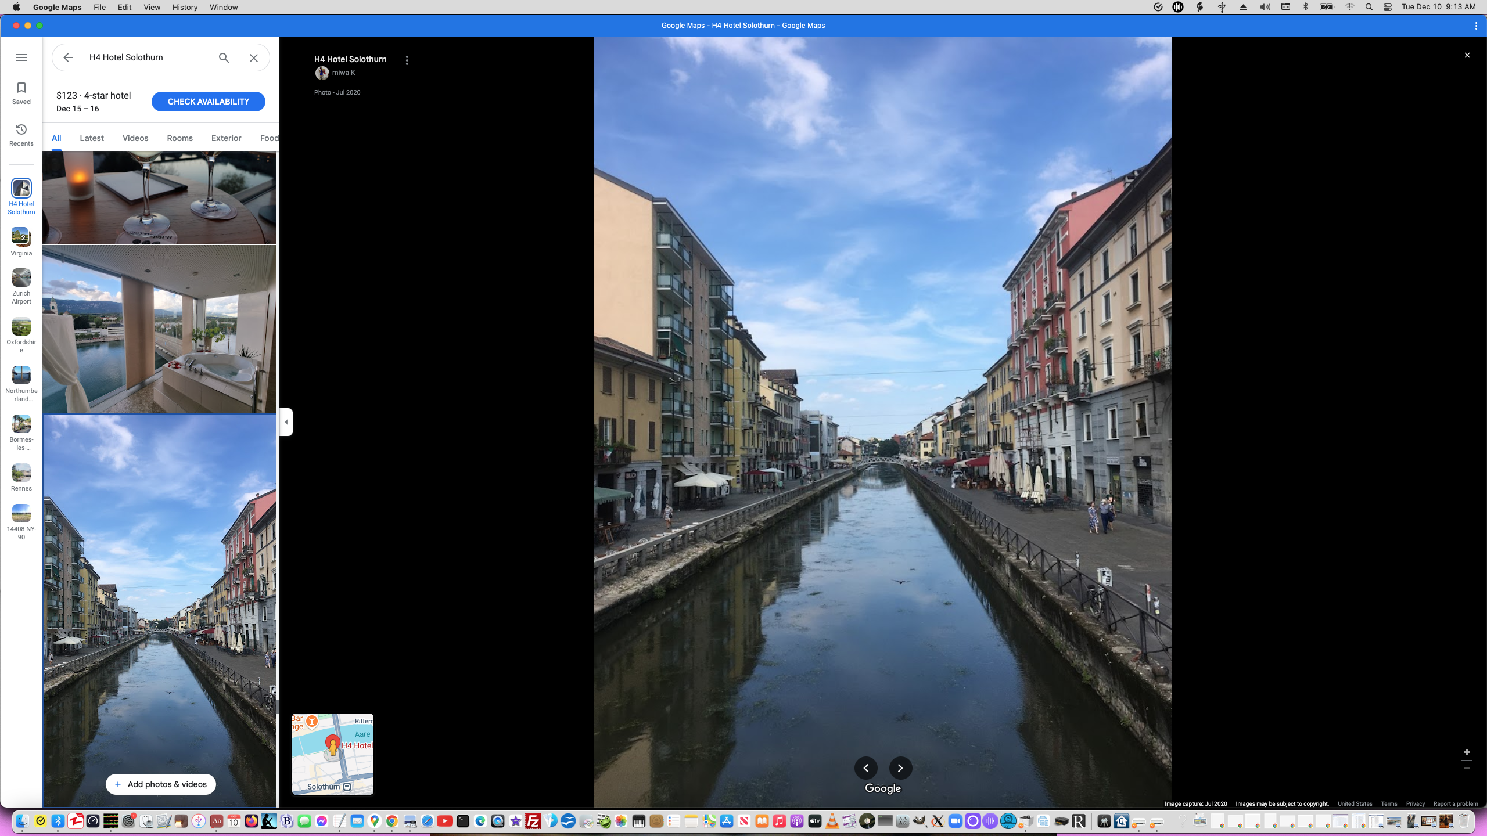The image size is (1487, 836).
Task: Click Add photos & videos button
Action: pos(160,784)
